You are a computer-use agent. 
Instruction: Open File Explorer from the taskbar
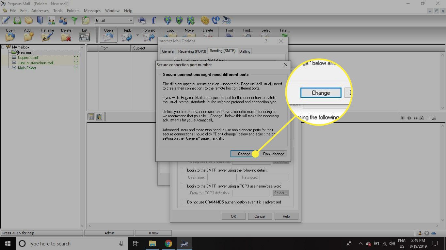pyautogui.click(x=152, y=243)
